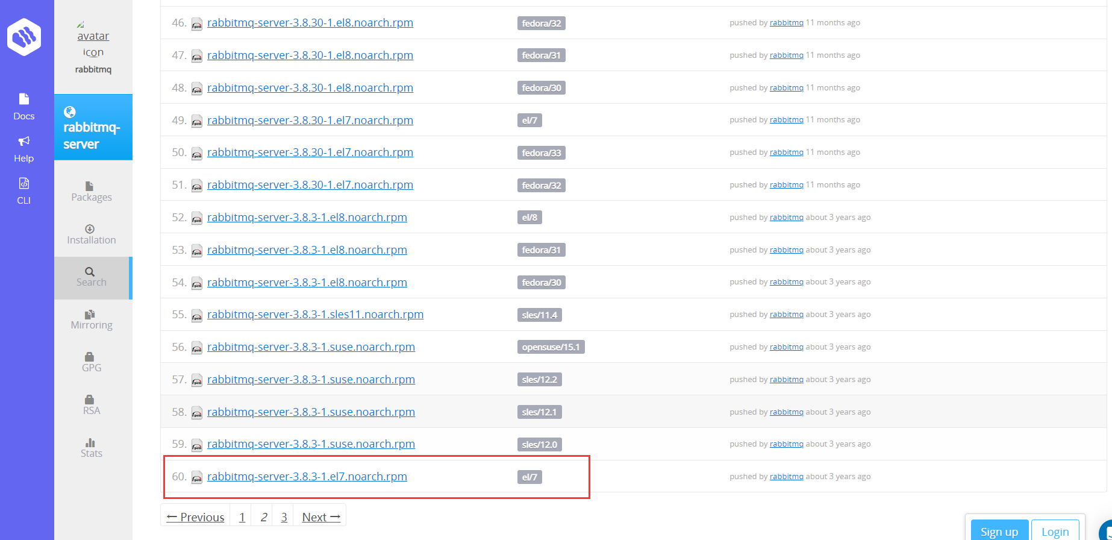Click the rpm icon on row 55

tap(197, 316)
